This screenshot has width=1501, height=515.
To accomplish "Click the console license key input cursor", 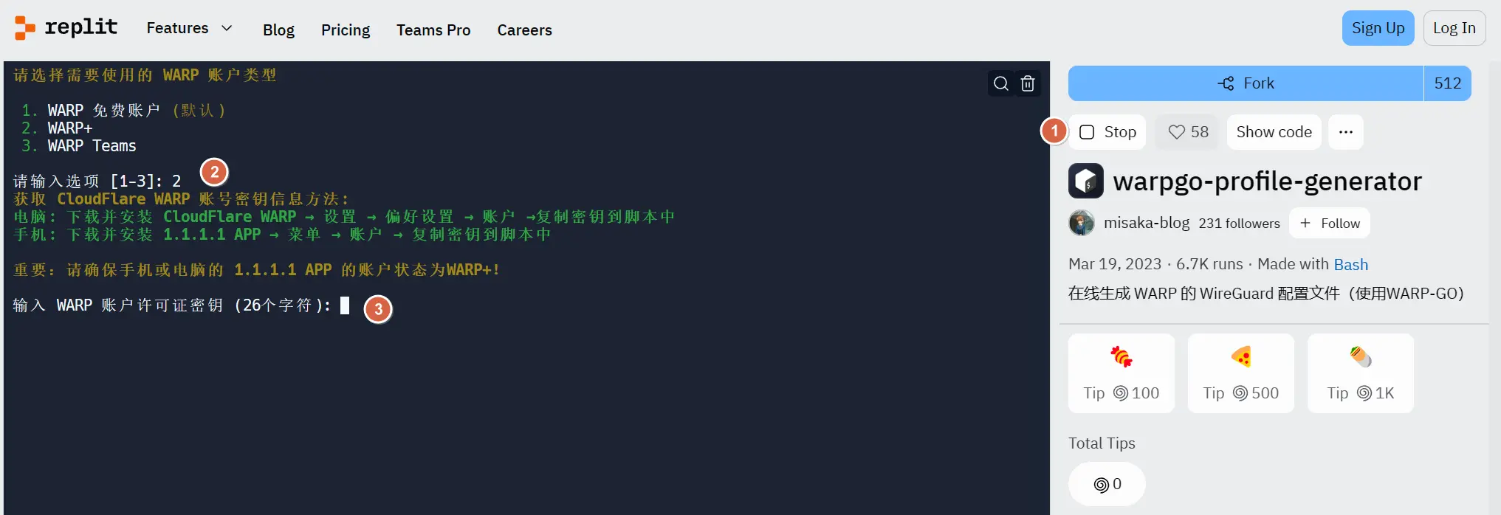I will pyautogui.click(x=345, y=305).
